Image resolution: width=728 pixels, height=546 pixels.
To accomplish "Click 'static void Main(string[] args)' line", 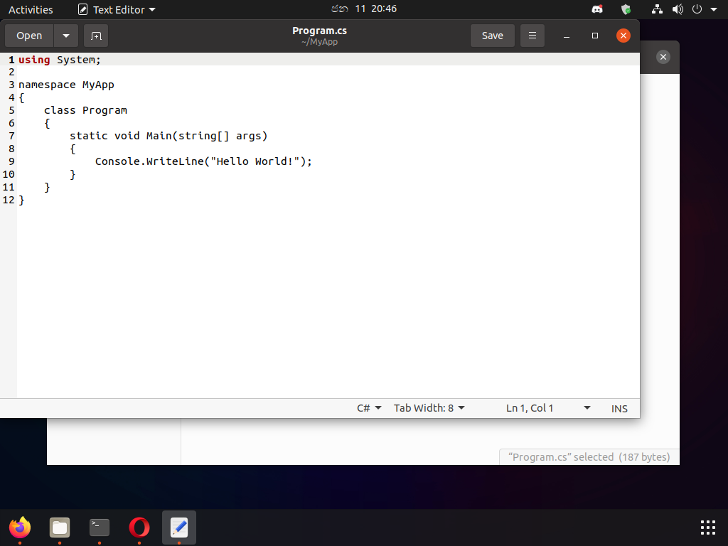I will tap(168, 136).
